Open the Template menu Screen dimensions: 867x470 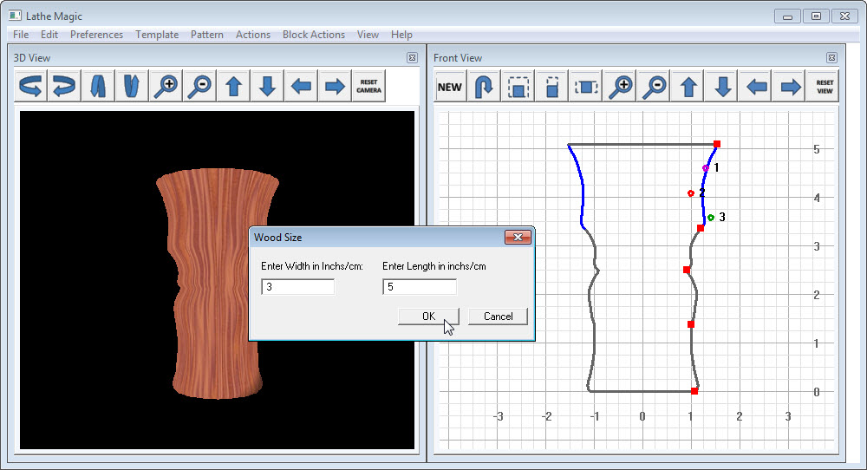(x=157, y=35)
